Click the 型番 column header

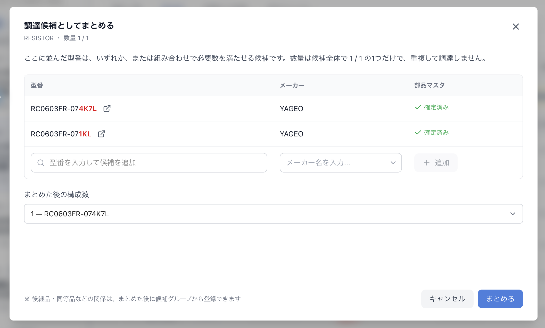click(x=37, y=85)
